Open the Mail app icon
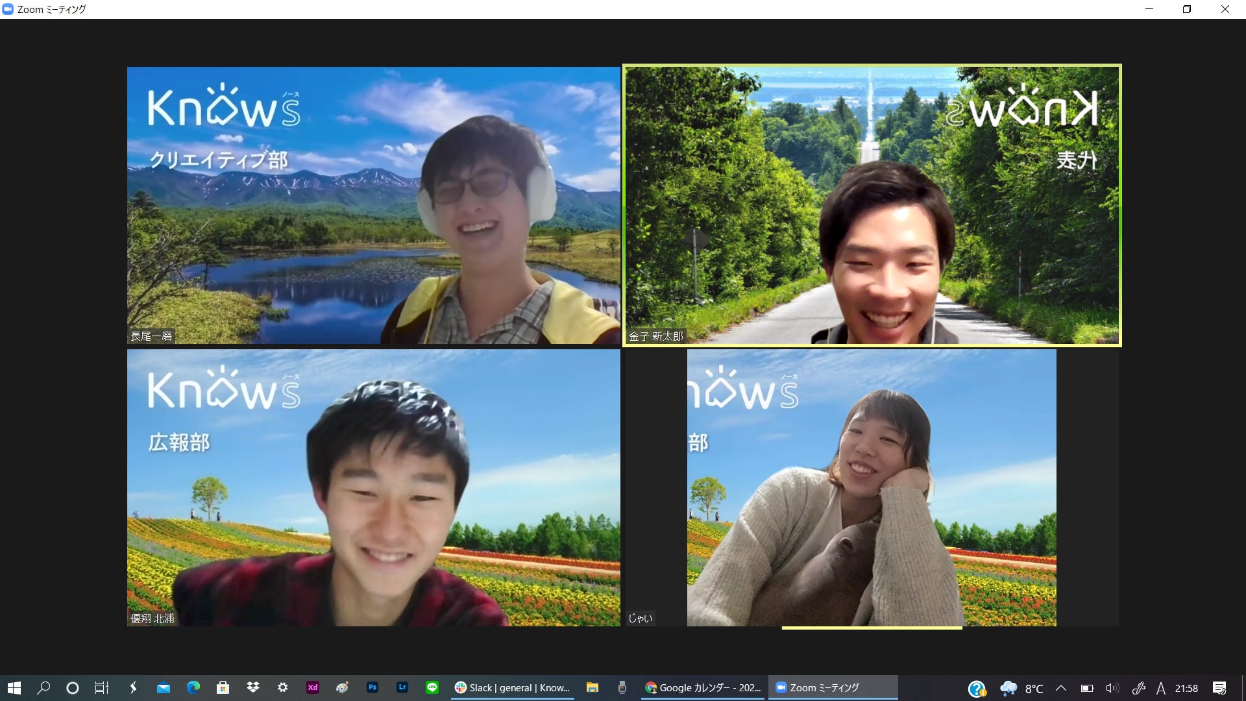 (164, 687)
